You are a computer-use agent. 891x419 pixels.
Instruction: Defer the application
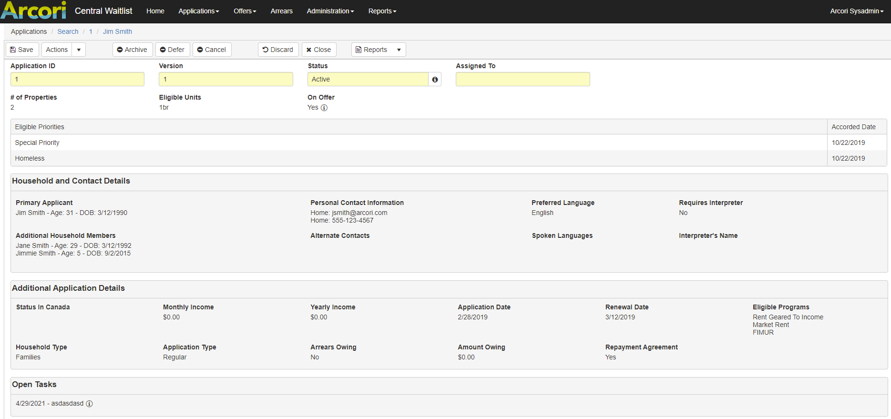tap(173, 50)
